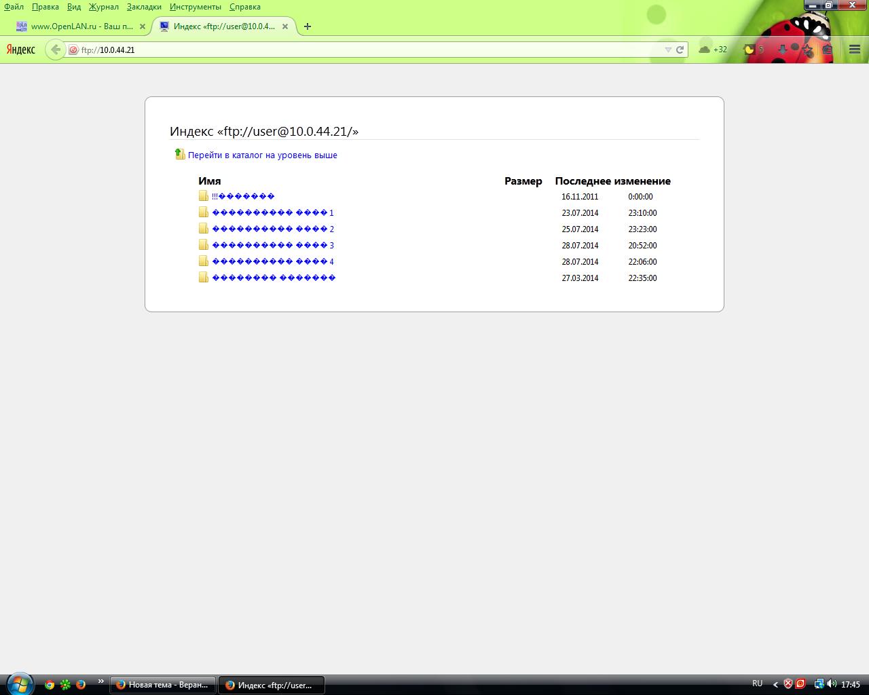Go back with the browser back arrow

[x=56, y=50]
